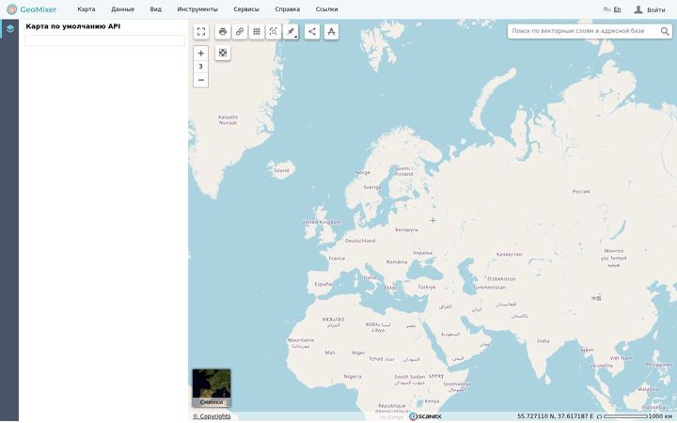Click the map center crosshair
Viewport: 677px width, 423px height.
click(433, 220)
